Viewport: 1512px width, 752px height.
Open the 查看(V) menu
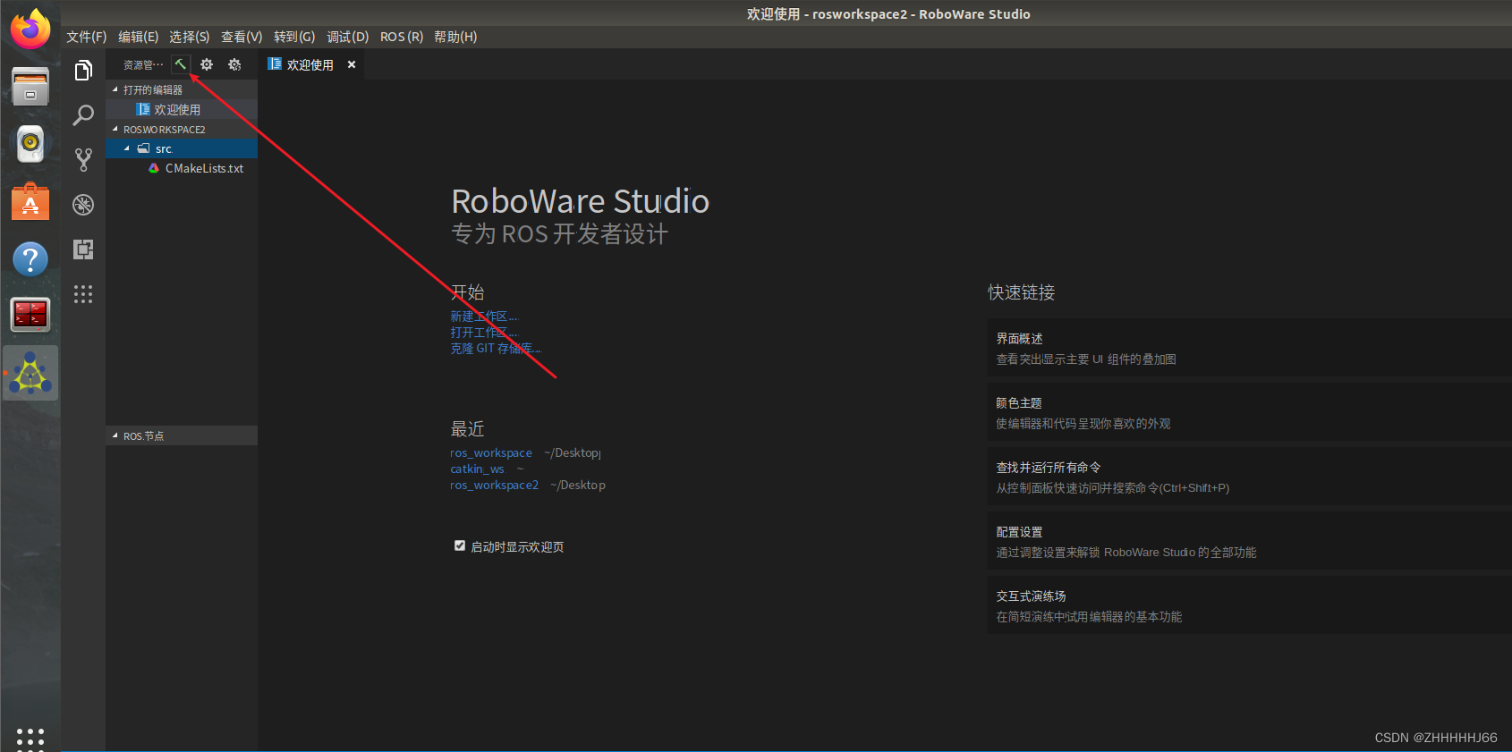242,37
